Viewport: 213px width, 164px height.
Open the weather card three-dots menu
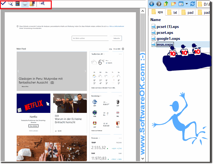[120, 54]
